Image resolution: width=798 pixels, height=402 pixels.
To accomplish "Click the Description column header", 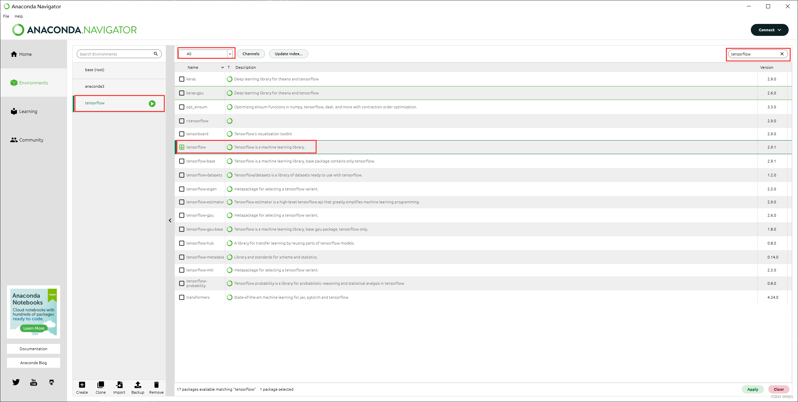I will click(x=246, y=67).
